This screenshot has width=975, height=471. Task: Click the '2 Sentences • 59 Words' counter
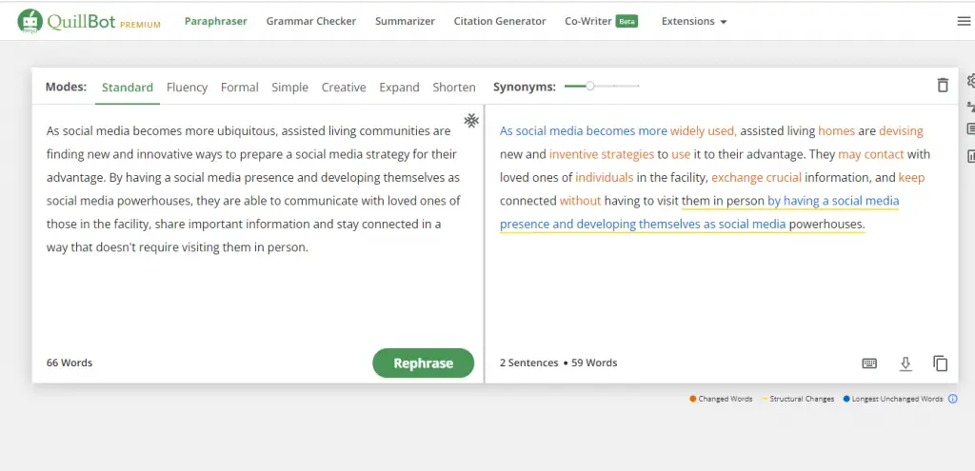click(558, 363)
